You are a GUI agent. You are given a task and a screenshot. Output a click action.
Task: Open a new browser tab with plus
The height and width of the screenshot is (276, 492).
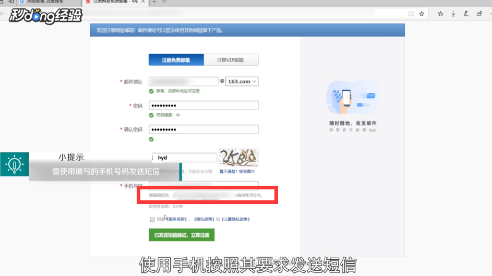click(154, 2)
